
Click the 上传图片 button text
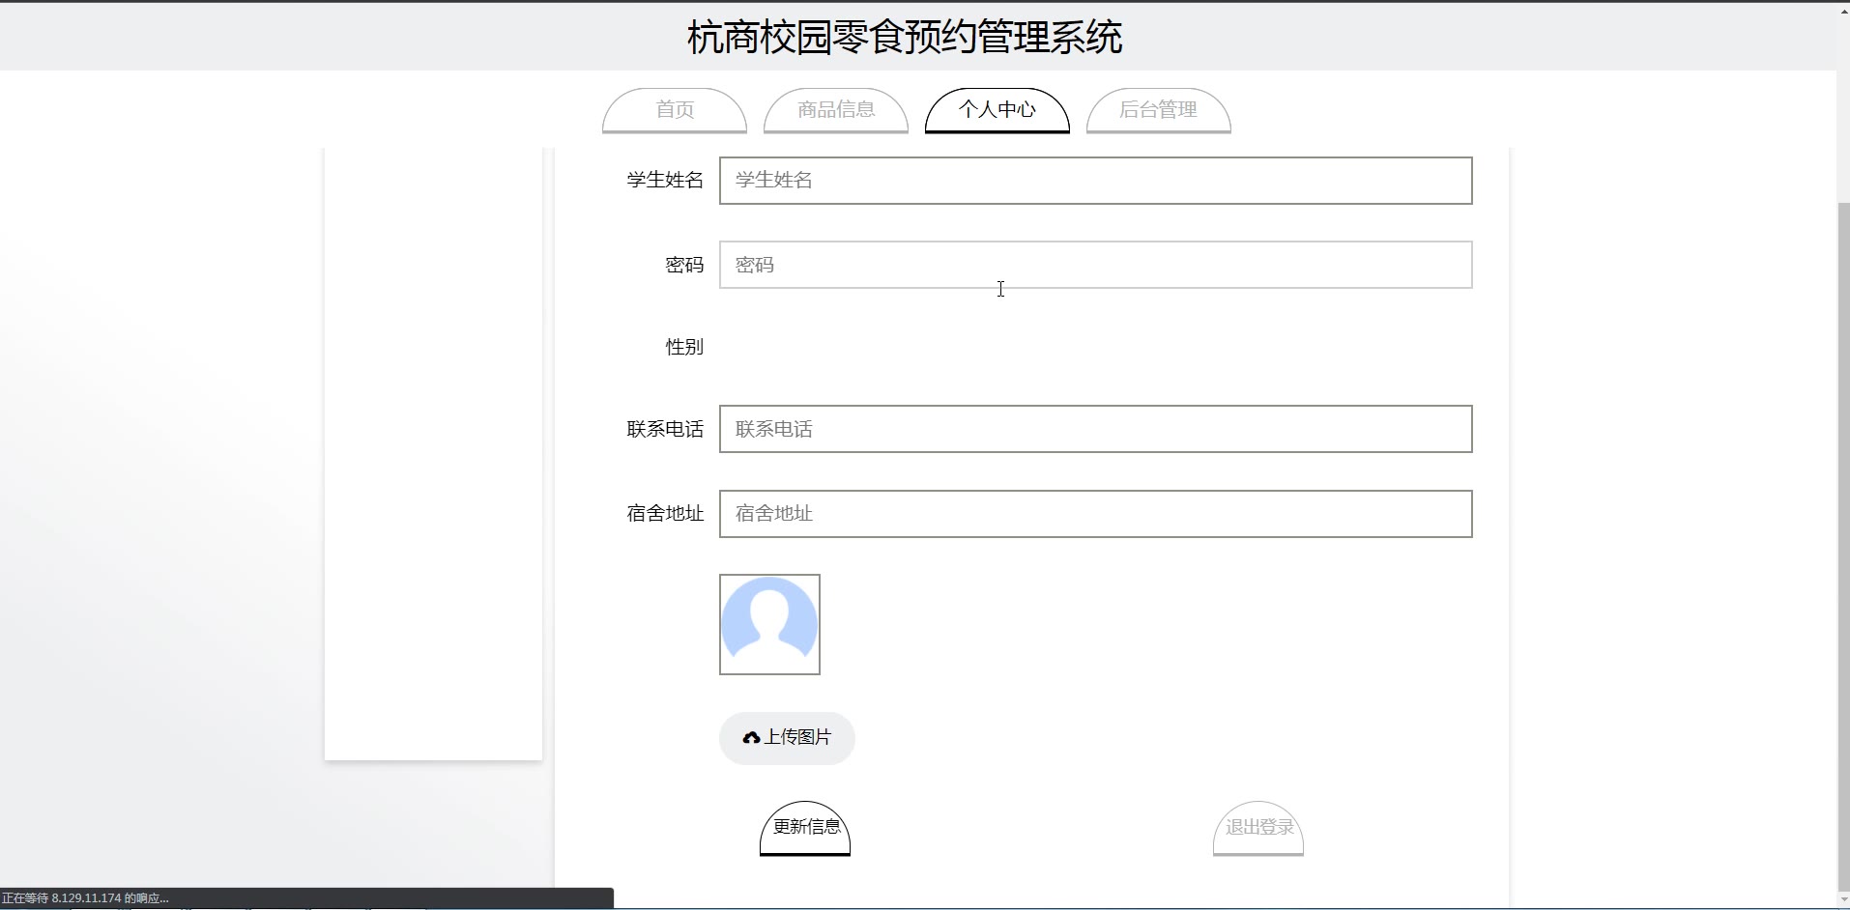(797, 738)
